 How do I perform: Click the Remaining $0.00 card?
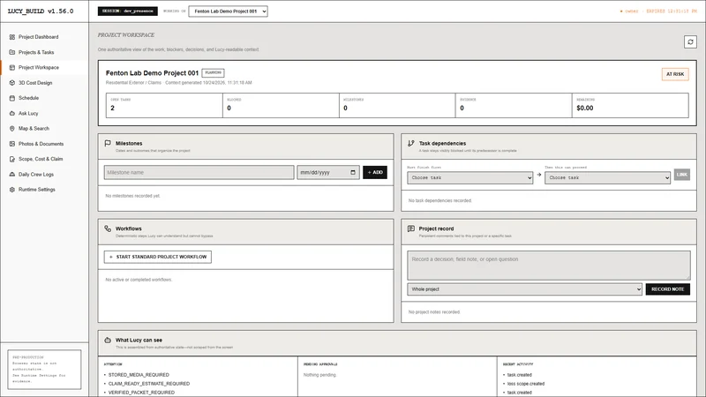tap(630, 105)
